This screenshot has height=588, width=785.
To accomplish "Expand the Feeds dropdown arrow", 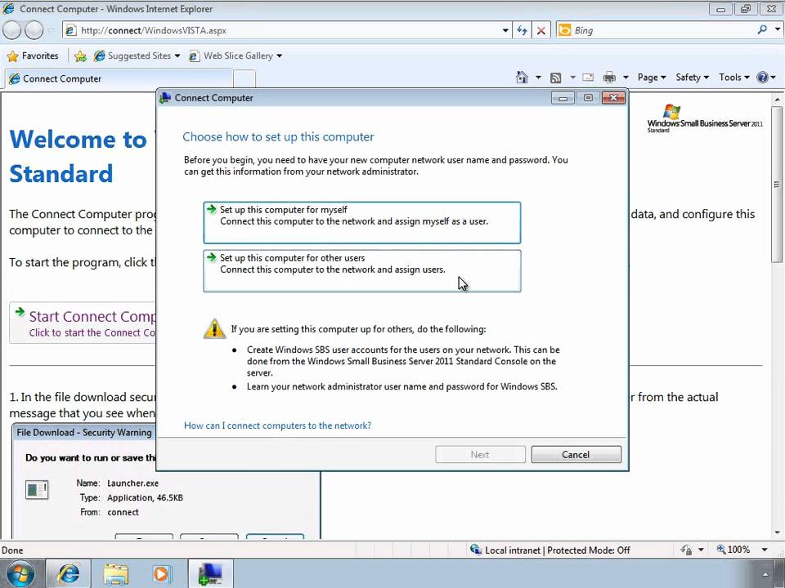I will 572,78.
